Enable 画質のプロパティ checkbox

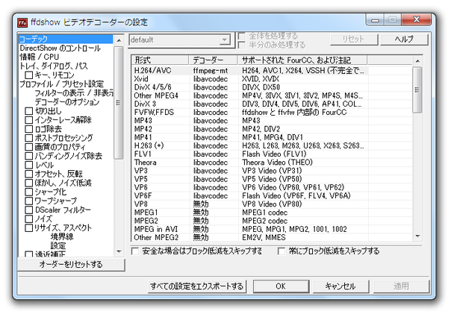click(x=29, y=147)
